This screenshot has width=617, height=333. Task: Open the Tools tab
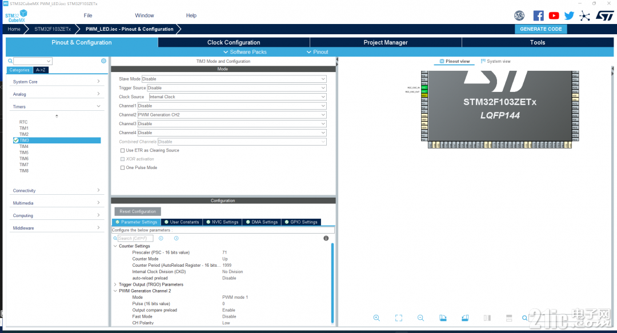(538, 42)
